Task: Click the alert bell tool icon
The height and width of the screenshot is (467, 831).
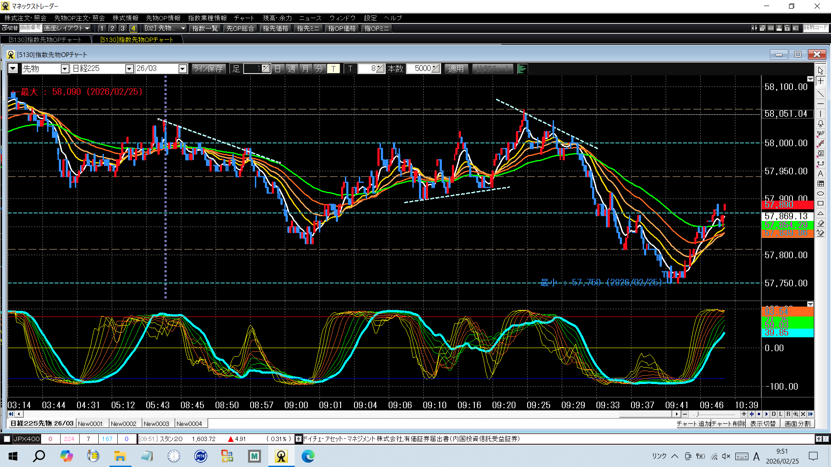Action: pyautogui.click(x=820, y=124)
